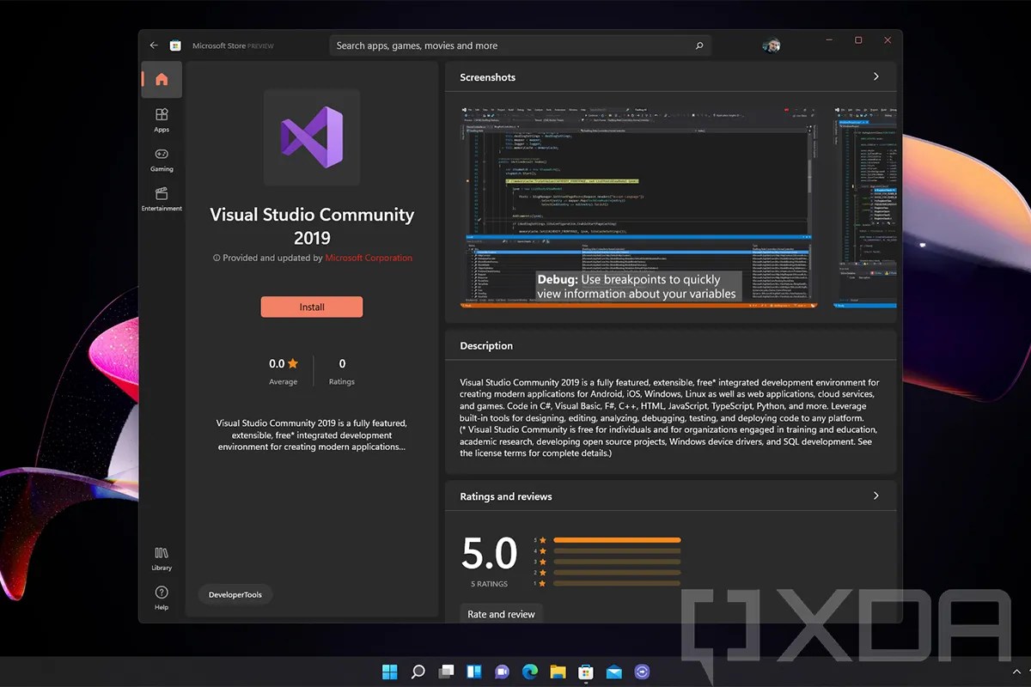
Task: Open the Library in the sidebar
Action: pyautogui.click(x=162, y=559)
